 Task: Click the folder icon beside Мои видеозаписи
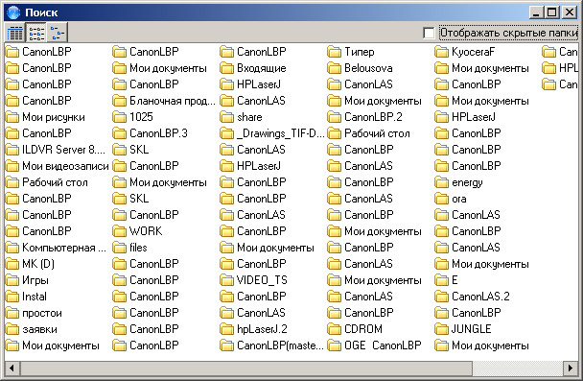12,166
